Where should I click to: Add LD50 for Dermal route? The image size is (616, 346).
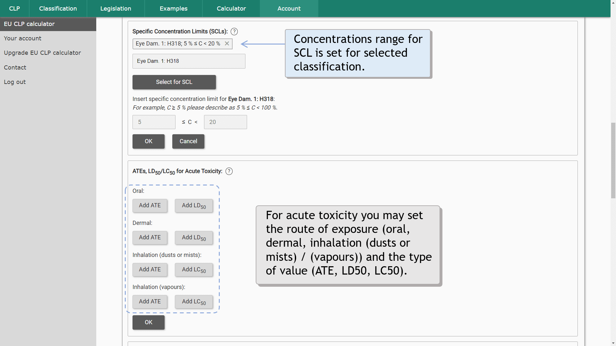194,238
